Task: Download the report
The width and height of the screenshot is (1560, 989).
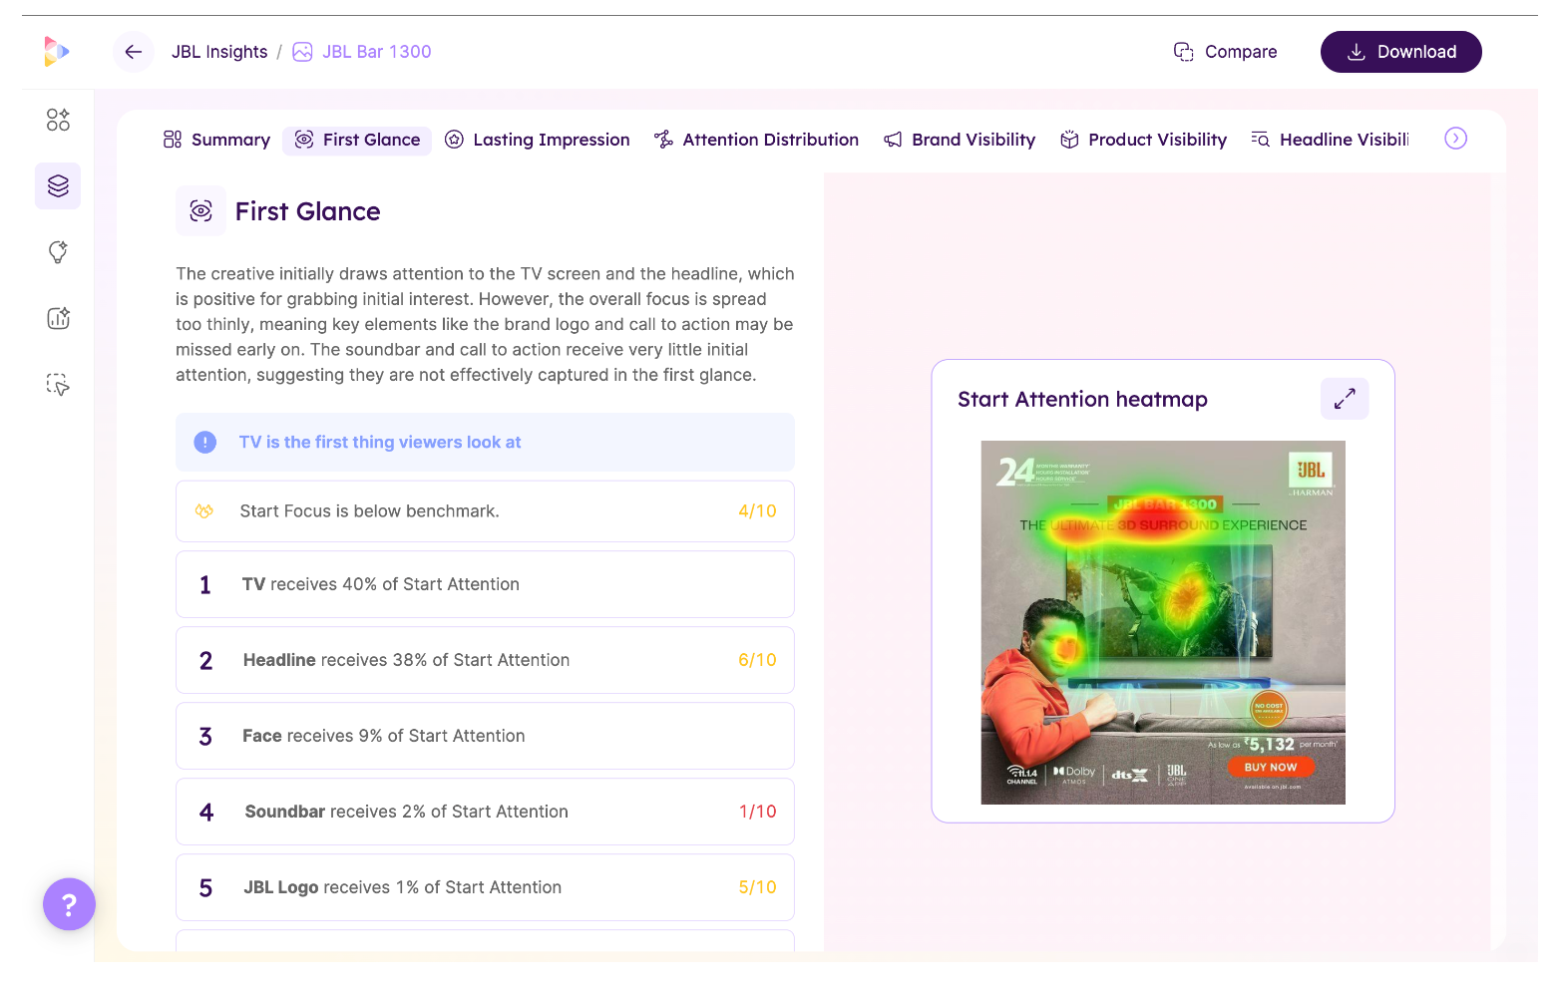Action: coord(1400,52)
